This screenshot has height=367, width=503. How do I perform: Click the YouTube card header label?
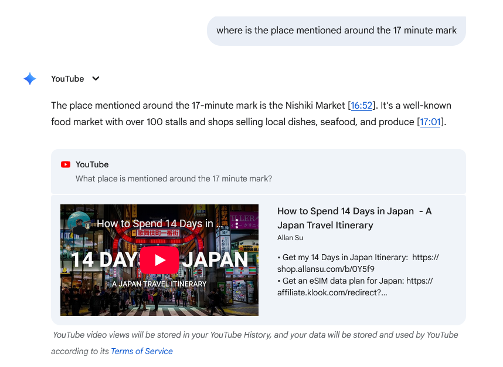point(92,164)
